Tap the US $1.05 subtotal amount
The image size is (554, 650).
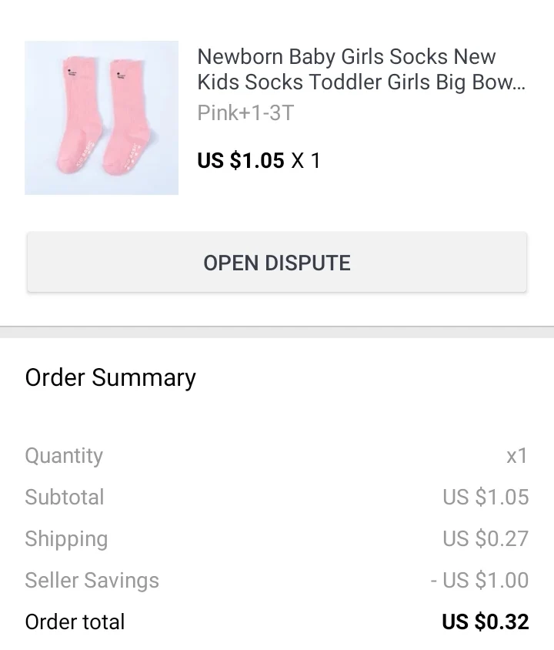tap(486, 497)
